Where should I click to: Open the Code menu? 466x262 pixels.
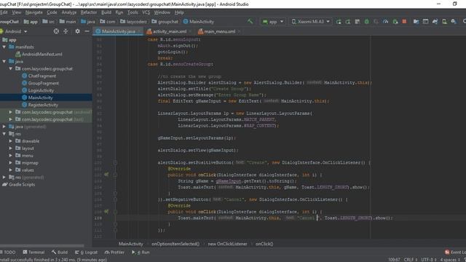click(x=52, y=12)
